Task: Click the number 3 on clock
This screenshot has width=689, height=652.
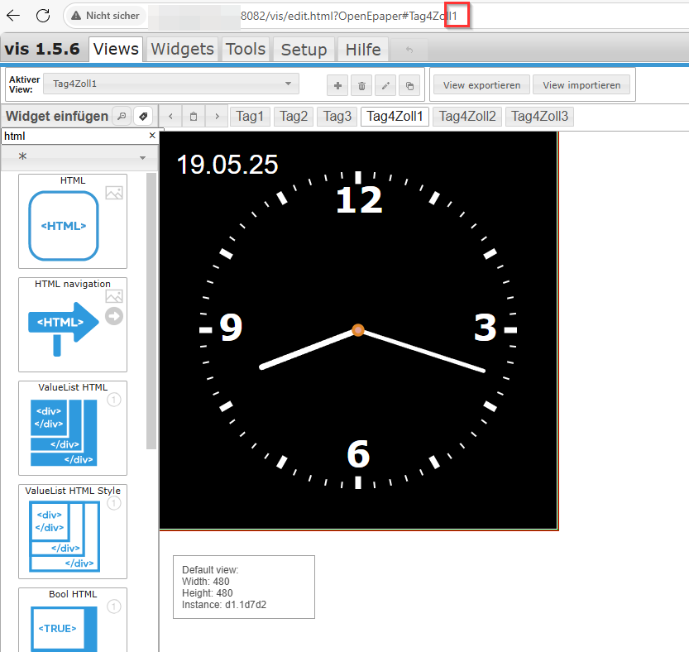Action: [485, 328]
